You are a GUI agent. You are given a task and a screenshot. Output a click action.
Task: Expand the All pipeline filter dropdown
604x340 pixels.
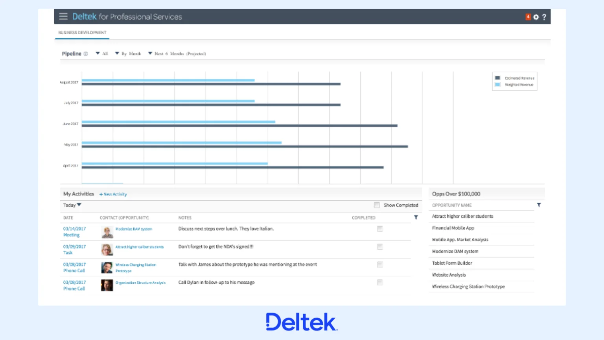(x=102, y=54)
